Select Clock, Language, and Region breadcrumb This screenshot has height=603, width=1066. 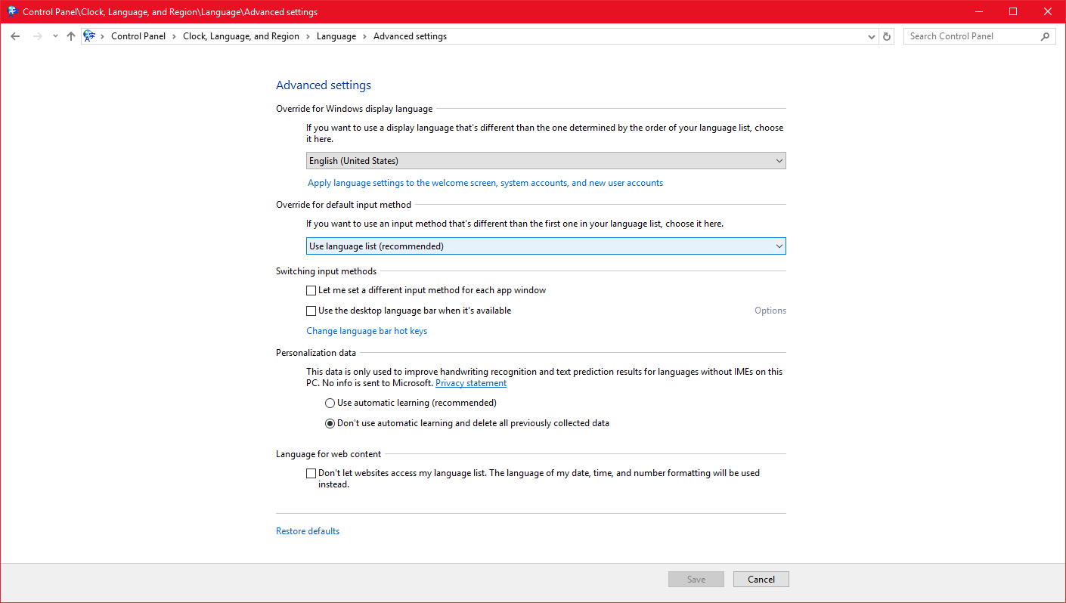point(241,36)
